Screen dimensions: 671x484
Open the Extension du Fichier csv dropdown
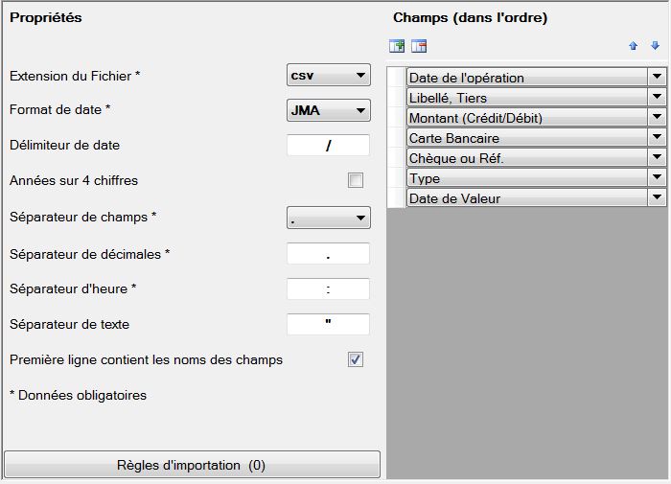tap(328, 76)
